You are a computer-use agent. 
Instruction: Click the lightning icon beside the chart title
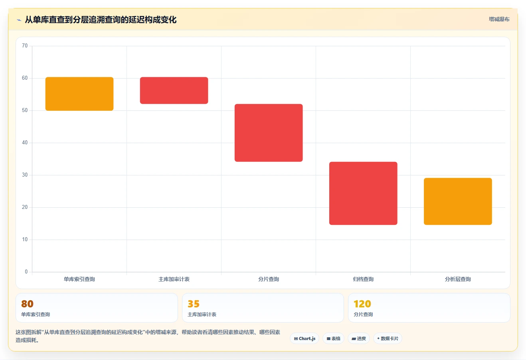[19, 20]
